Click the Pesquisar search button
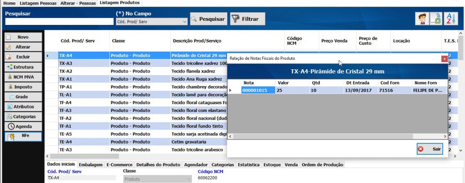This screenshot has width=465, height=183. click(x=208, y=19)
